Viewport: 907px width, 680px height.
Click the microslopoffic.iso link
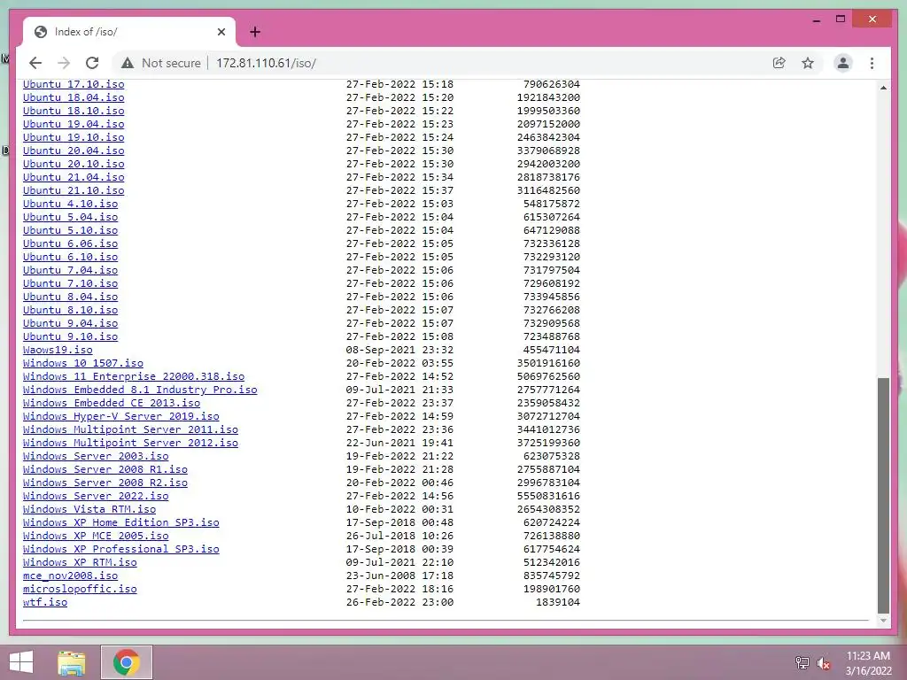[80, 589]
